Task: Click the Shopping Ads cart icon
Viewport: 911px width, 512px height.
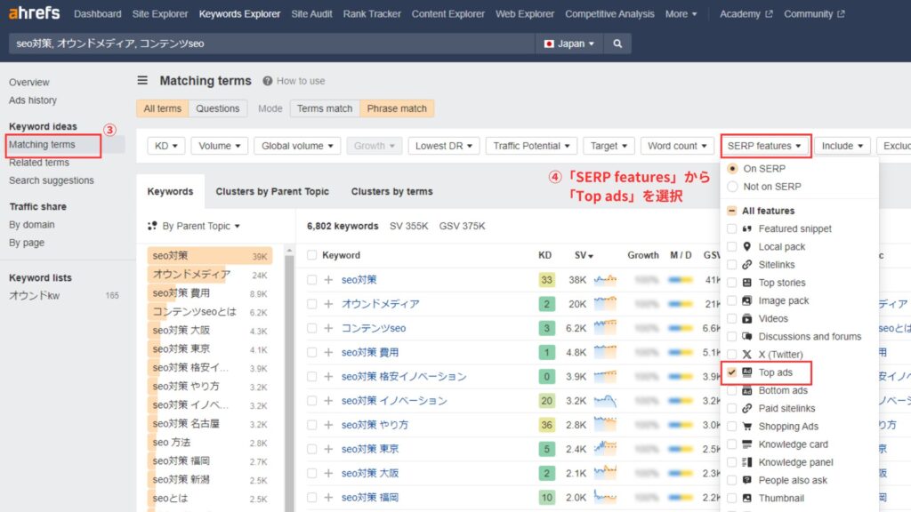Action: (747, 427)
